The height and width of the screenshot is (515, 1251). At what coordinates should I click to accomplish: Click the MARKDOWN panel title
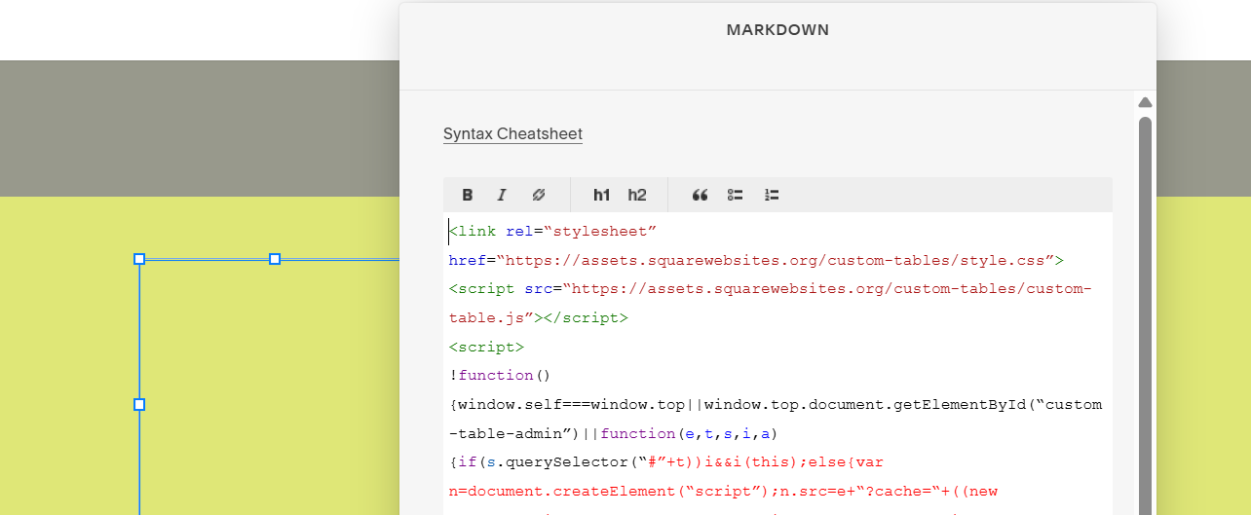[777, 30]
